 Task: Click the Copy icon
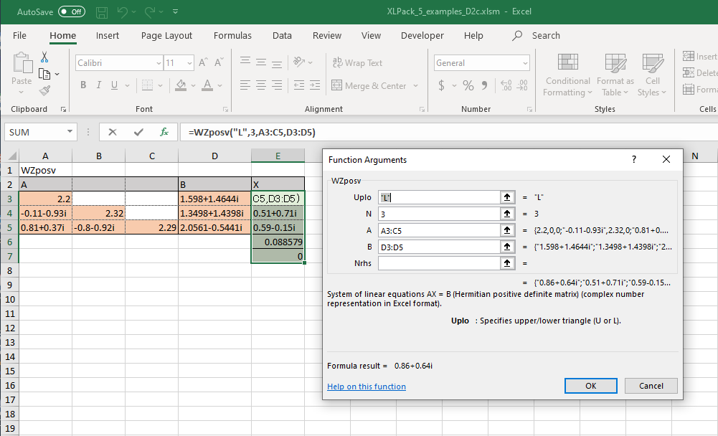coord(44,74)
